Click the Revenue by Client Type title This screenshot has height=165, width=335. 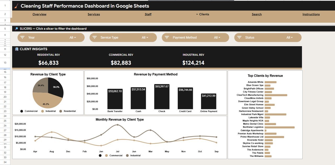48,74
